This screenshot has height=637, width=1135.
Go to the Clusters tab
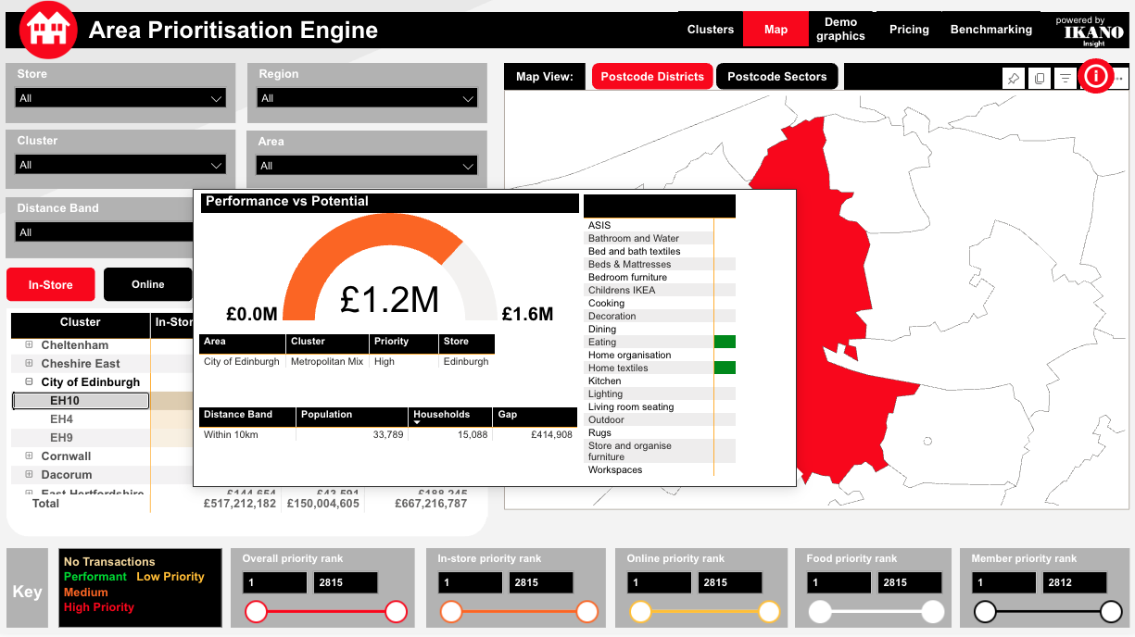(x=711, y=30)
